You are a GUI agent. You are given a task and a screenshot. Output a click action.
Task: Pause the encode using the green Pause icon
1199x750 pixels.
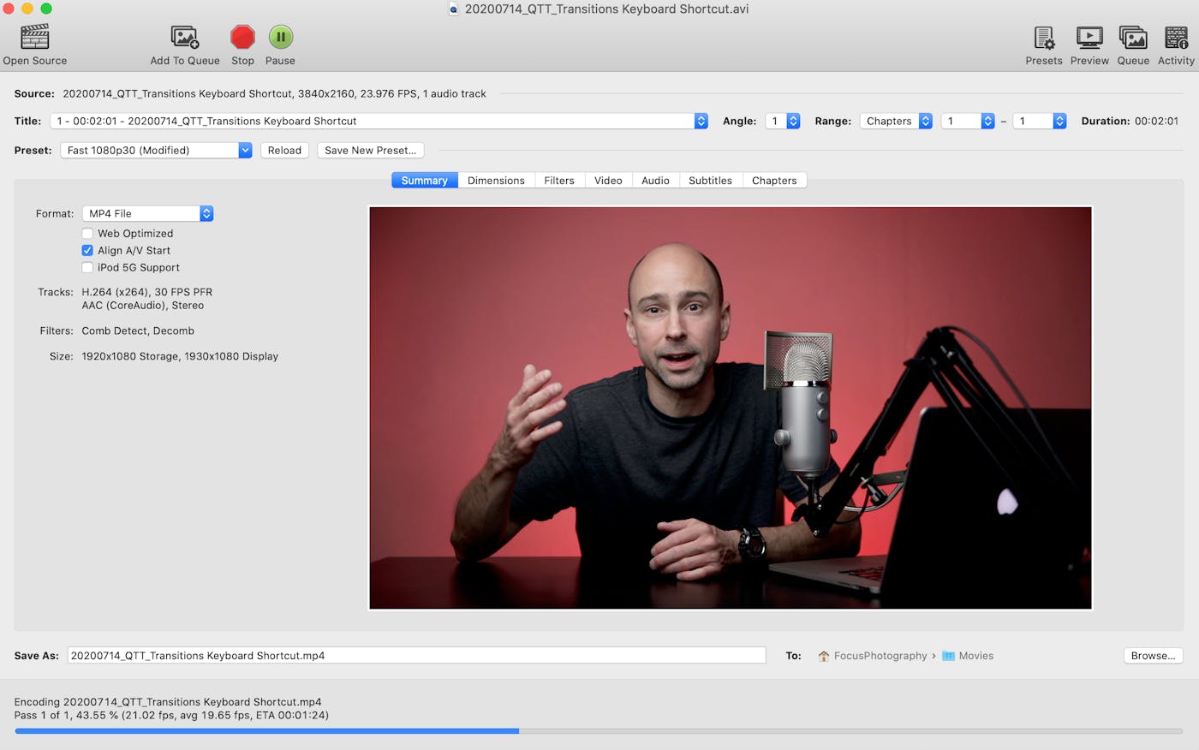pyautogui.click(x=280, y=38)
